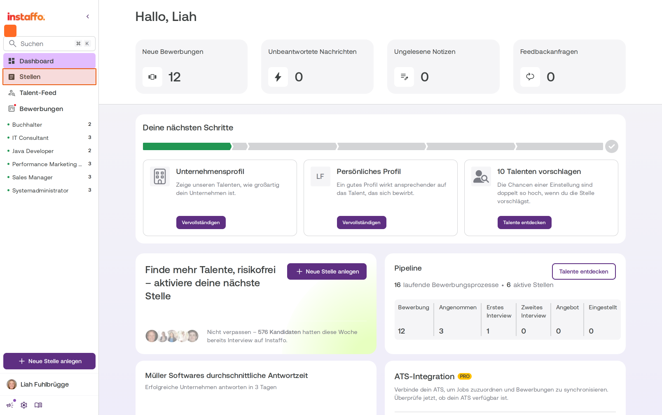
Task: Click the plus icon in sidebar button
Action: pos(22,361)
